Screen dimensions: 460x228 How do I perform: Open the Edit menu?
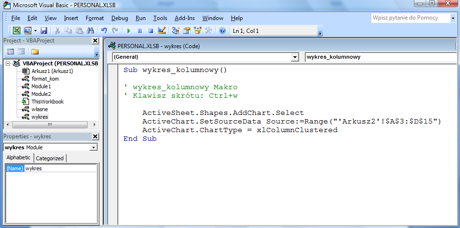pyautogui.click(x=32, y=18)
